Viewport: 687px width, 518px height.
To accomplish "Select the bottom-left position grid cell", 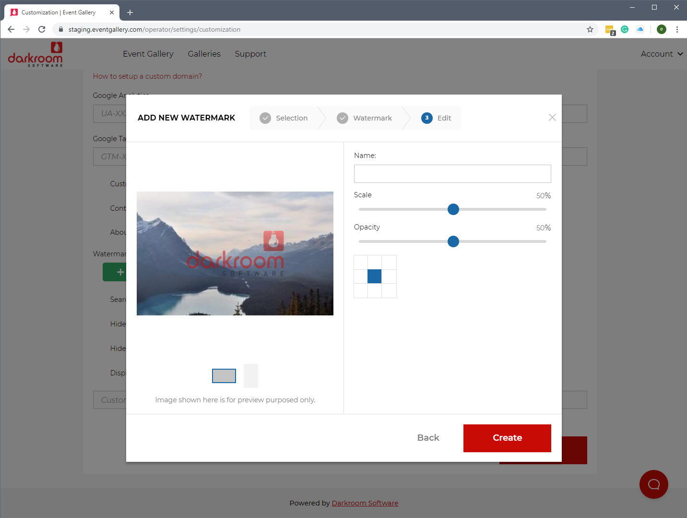I will pyautogui.click(x=361, y=290).
